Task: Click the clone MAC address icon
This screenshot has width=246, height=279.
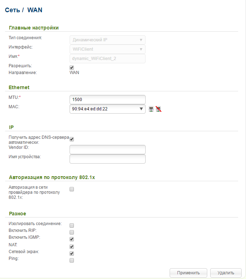Action: pos(151,109)
